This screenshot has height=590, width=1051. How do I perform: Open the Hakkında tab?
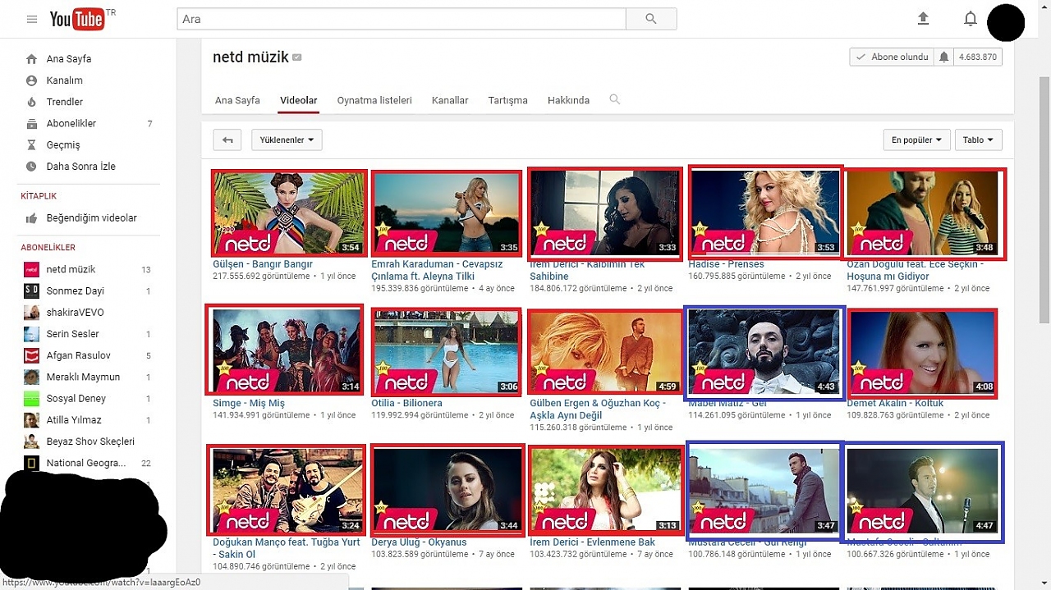(x=568, y=100)
